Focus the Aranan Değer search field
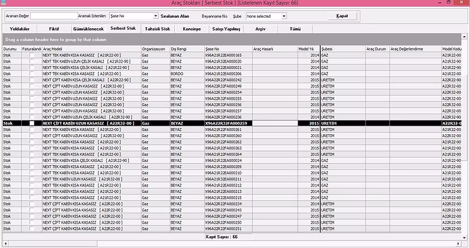The width and height of the screenshot is (470, 248). tap(53, 16)
